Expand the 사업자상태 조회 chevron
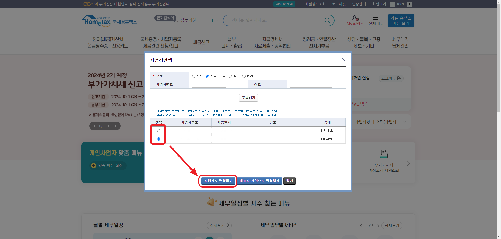Screen dimensions: 501x239 coord(405,121)
